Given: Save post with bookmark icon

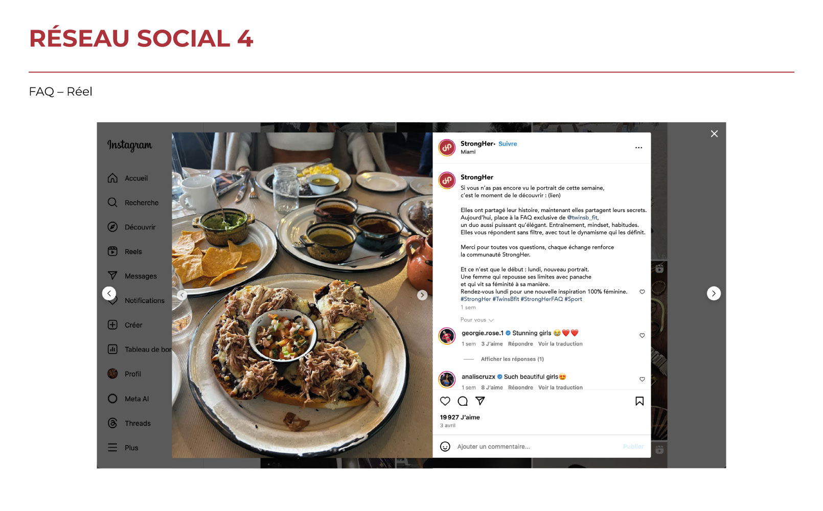Looking at the screenshot, I should coord(639,401).
